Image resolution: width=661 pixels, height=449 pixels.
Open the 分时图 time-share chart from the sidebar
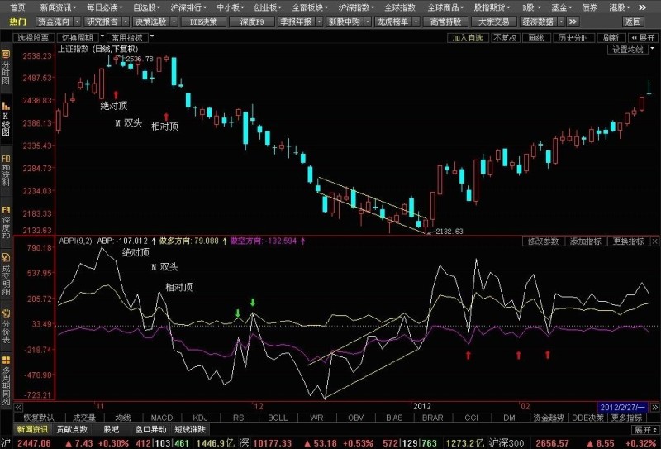[x=6, y=68]
